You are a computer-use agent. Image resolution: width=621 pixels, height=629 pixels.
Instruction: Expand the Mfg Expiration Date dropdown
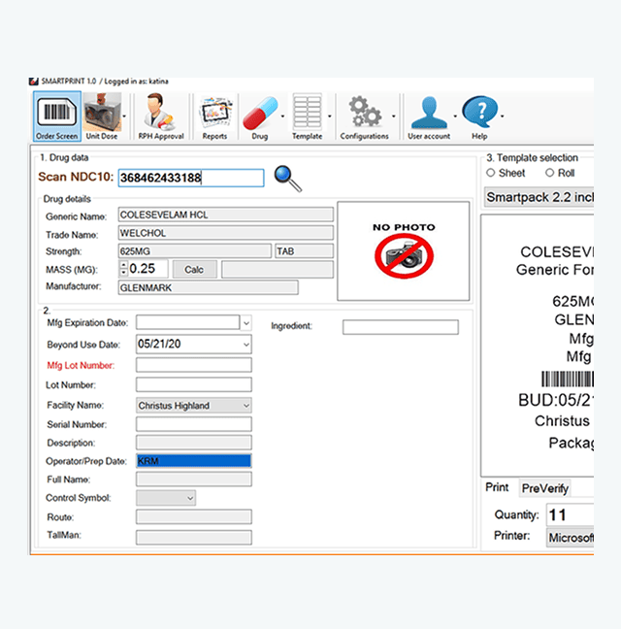[x=245, y=322]
